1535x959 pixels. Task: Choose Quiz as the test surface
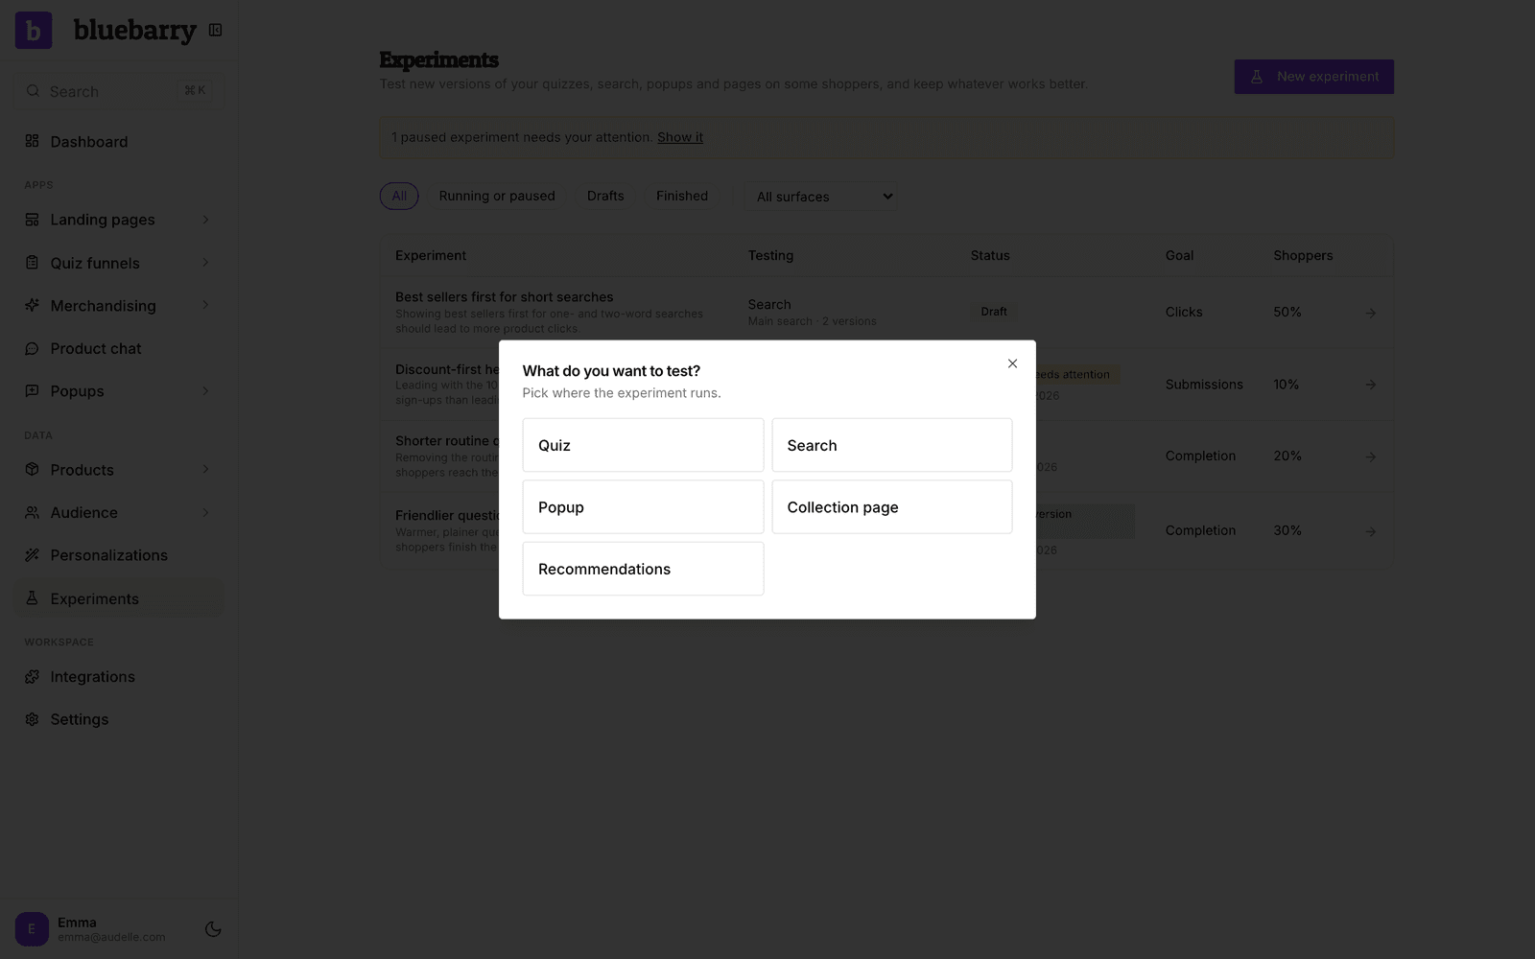click(643, 445)
